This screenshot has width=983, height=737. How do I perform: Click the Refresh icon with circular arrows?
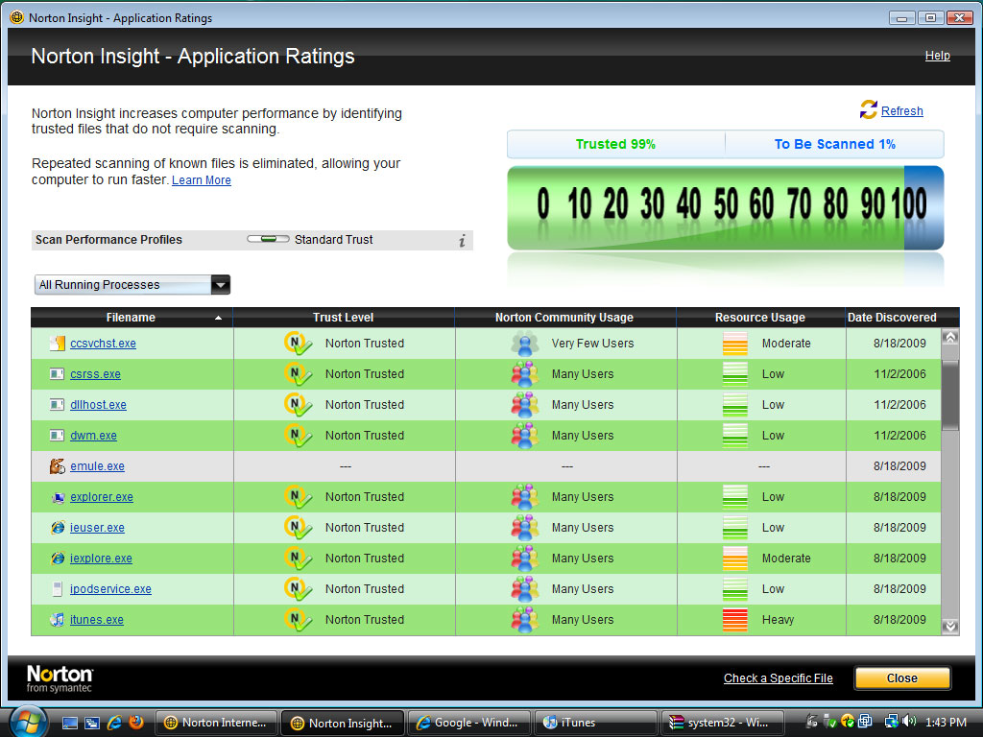[869, 109]
